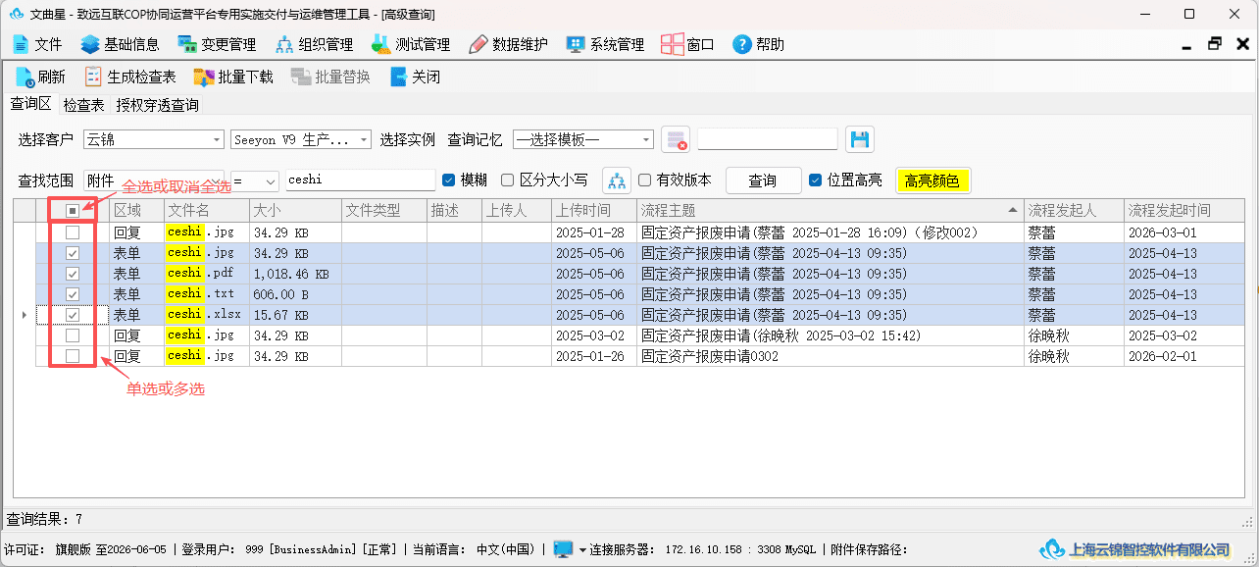Click the 关闭 toolbar icon

[x=399, y=77]
